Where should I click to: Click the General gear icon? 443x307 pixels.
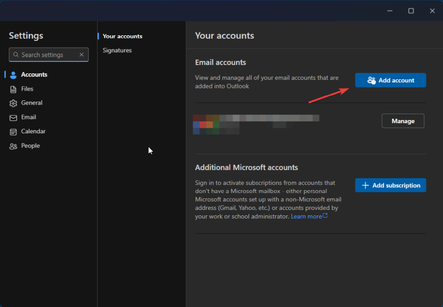pyautogui.click(x=13, y=103)
